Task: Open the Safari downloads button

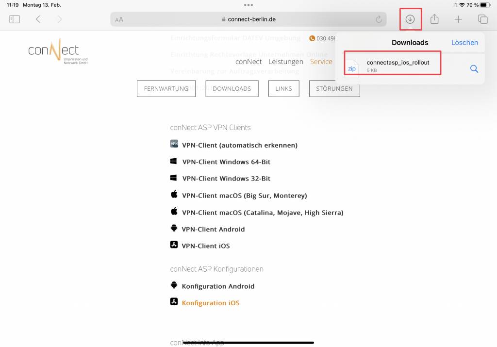Action: [410, 19]
